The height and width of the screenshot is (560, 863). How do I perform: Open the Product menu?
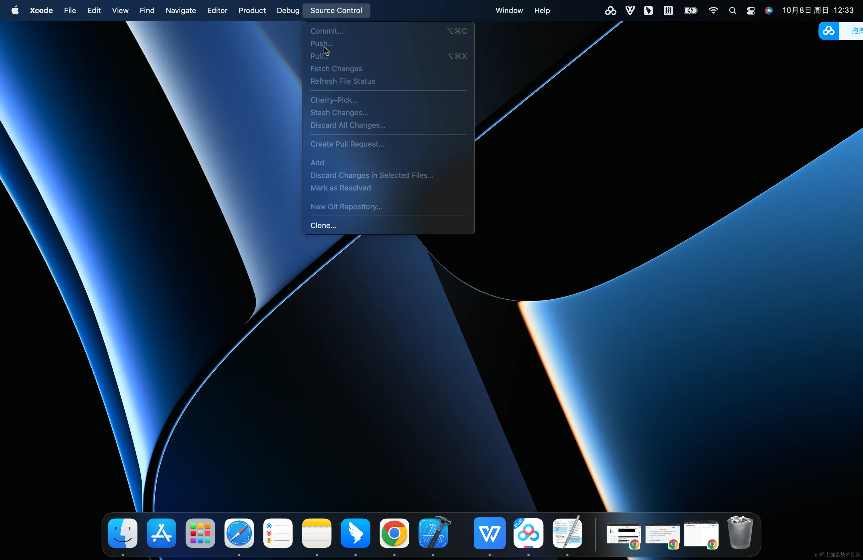pyautogui.click(x=252, y=11)
